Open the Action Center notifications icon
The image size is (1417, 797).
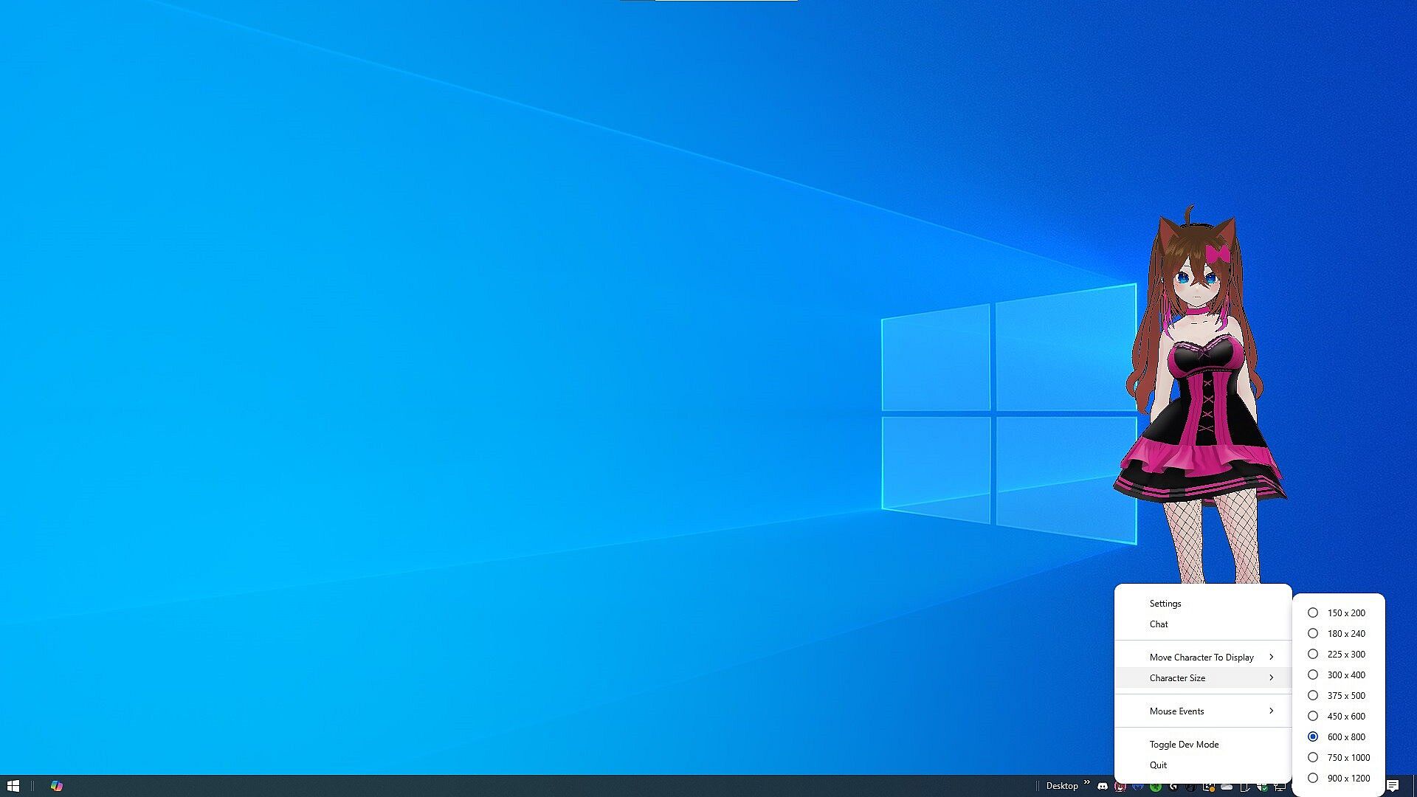[1393, 786]
